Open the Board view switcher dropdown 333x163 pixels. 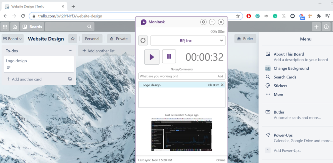tap(13, 39)
